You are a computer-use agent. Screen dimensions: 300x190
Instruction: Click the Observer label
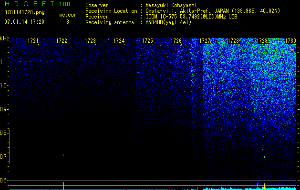click(97, 5)
